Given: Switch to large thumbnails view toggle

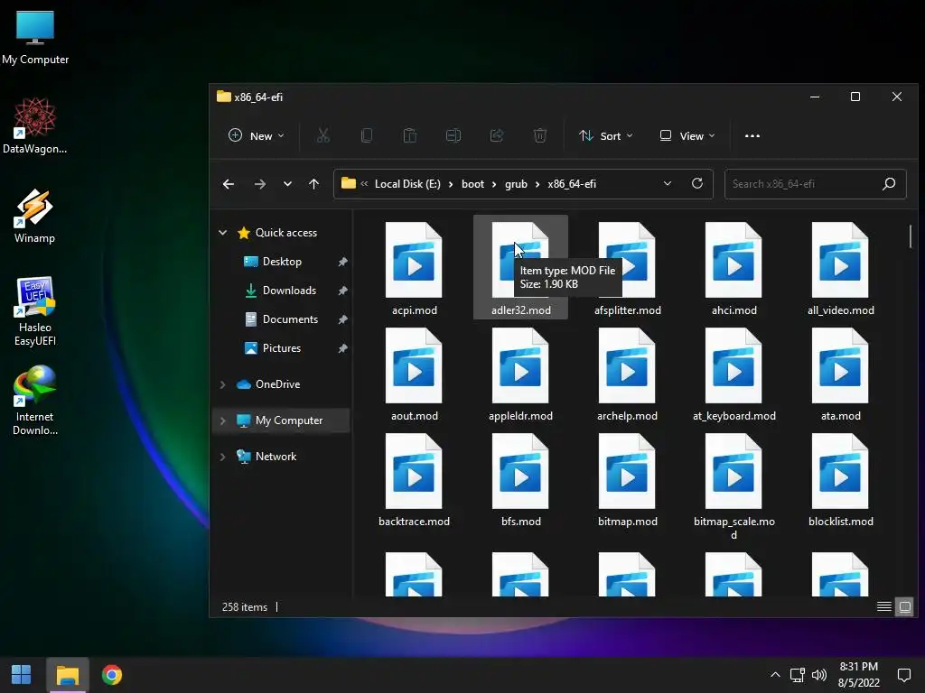Looking at the screenshot, I should [x=905, y=607].
